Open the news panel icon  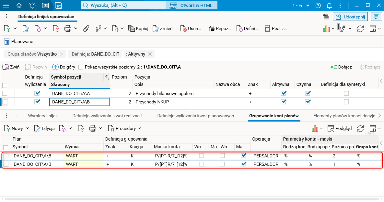[45, 5]
